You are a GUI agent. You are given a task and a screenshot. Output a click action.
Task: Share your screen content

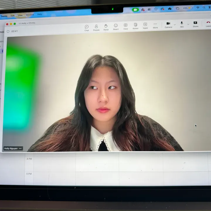pyautogui.click(x=195, y=24)
